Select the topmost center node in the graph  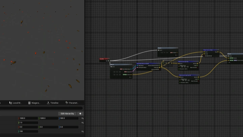(x=168, y=48)
